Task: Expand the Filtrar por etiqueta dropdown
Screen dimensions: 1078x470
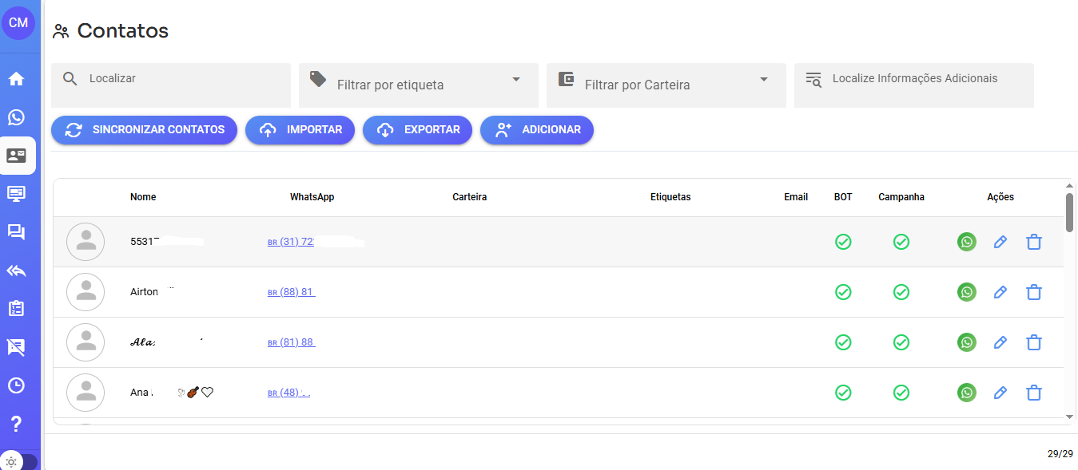Action: [x=515, y=80]
